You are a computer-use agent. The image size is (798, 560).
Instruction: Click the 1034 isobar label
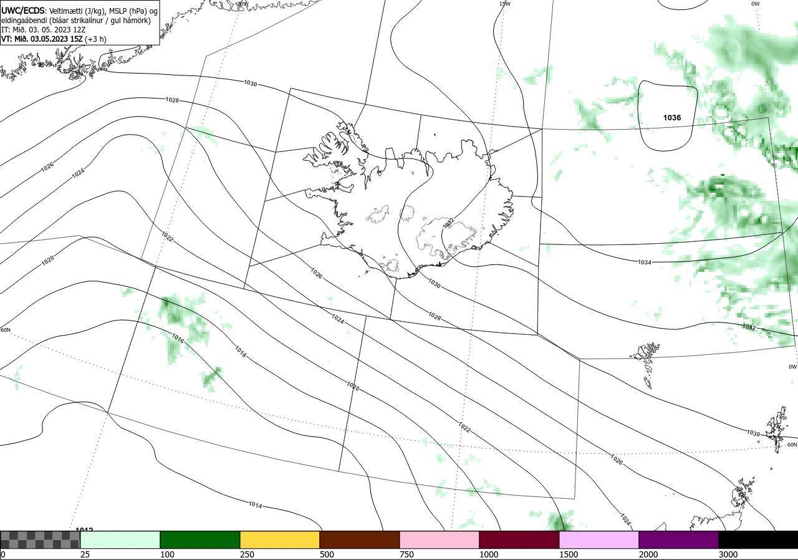645,263
